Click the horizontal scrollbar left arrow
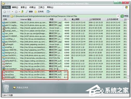 coord(3,81)
